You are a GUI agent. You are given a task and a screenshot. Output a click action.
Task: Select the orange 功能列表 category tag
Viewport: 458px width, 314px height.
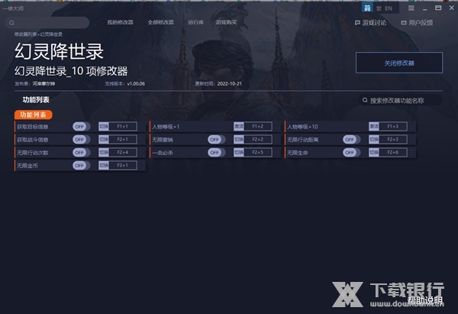pos(34,115)
